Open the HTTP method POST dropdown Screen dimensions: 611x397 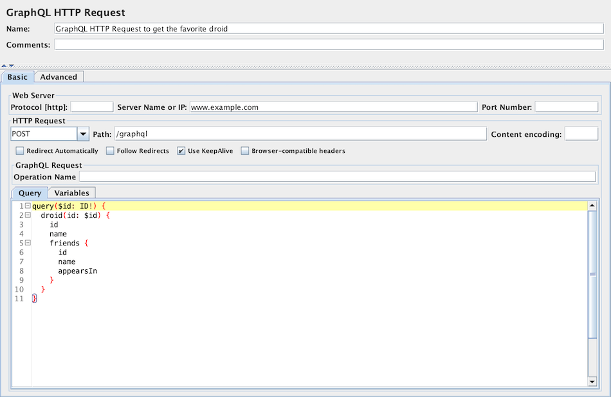[x=82, y=134]
